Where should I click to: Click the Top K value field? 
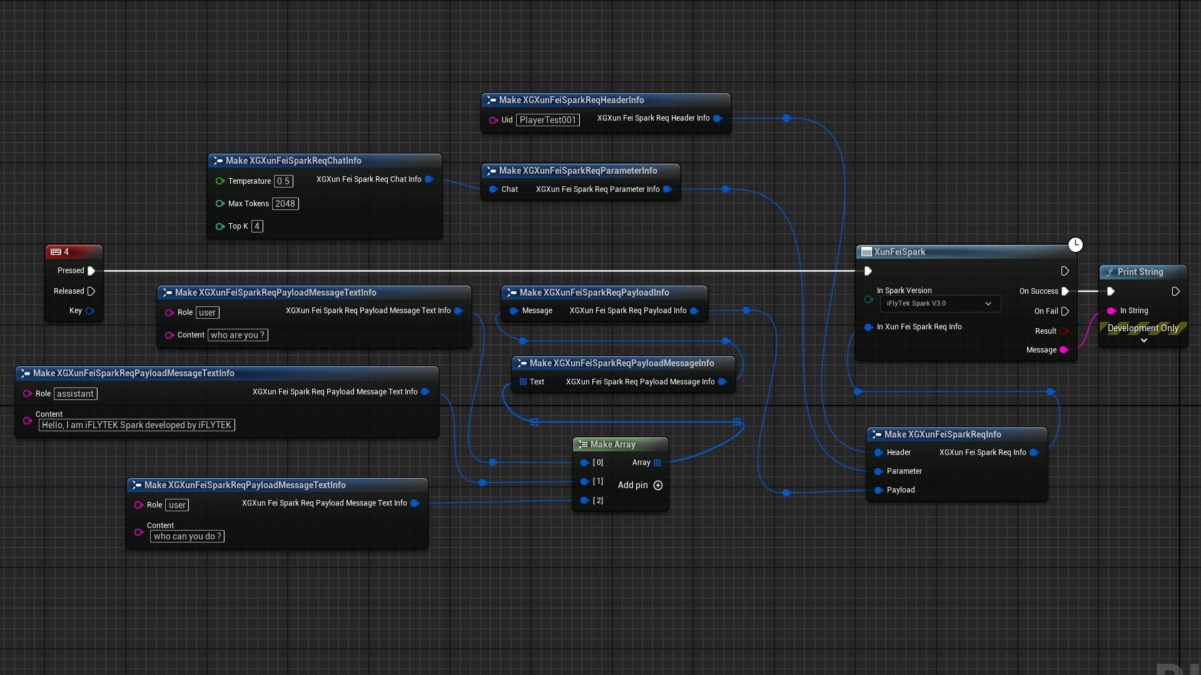tap(257, 226)
